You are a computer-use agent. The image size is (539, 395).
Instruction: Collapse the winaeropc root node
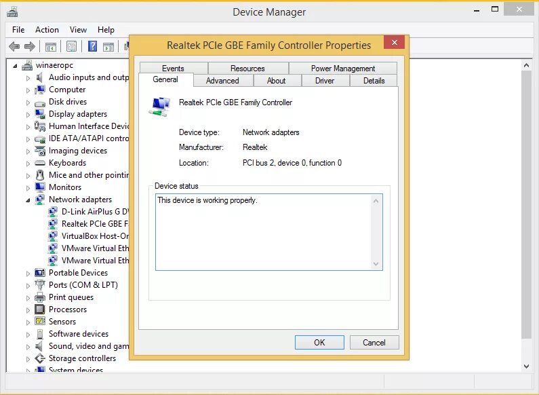pos(15,66)
